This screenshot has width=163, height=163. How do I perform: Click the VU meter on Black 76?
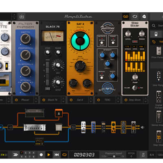(x=53, y=36)
